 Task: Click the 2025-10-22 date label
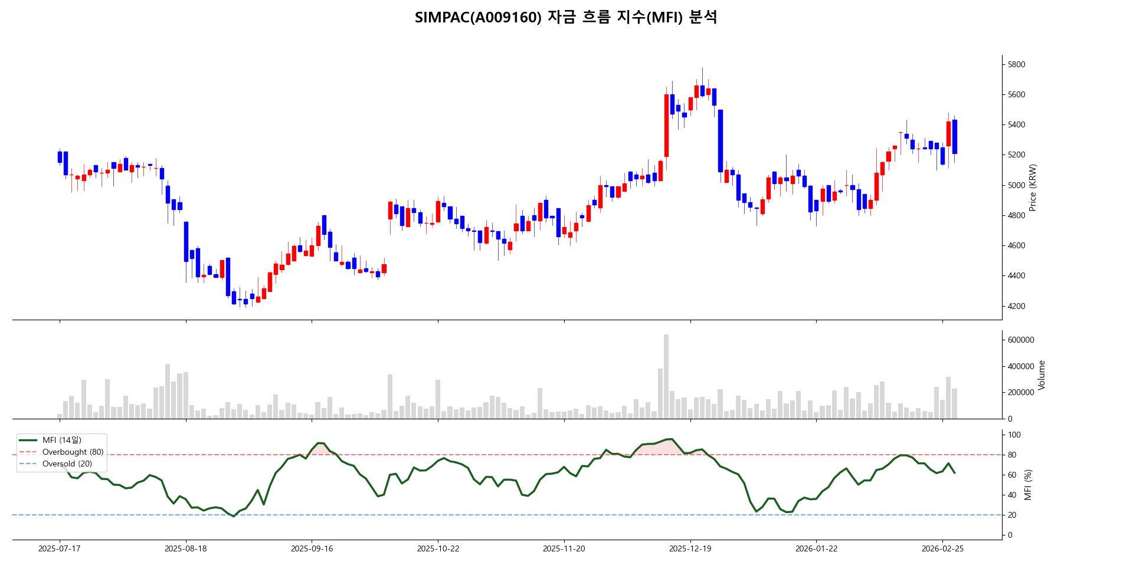(438, 548)
